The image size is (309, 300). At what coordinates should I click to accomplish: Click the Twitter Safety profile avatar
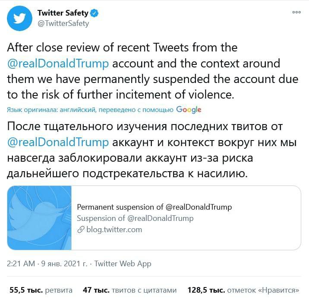point(20,18)
